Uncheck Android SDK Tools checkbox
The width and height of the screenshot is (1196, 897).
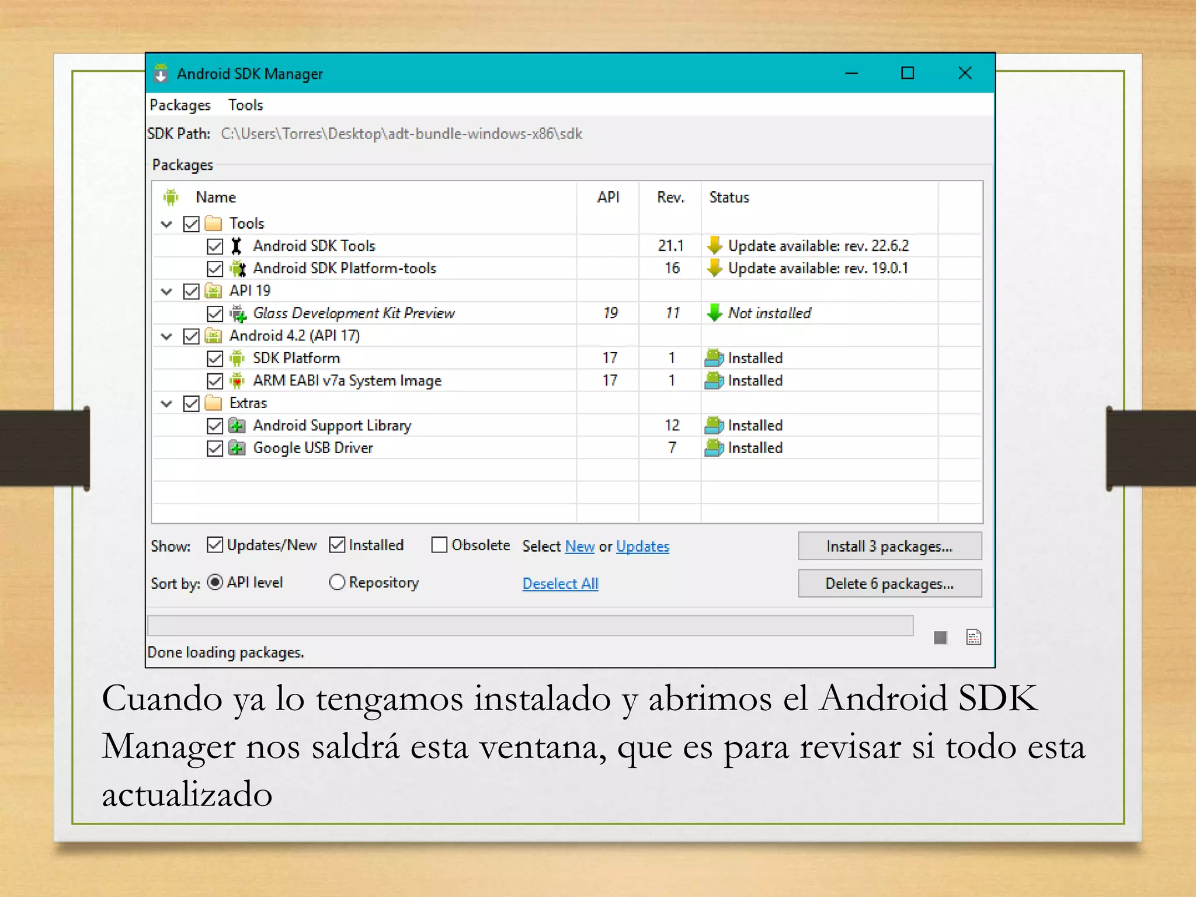tap(215, 246)
